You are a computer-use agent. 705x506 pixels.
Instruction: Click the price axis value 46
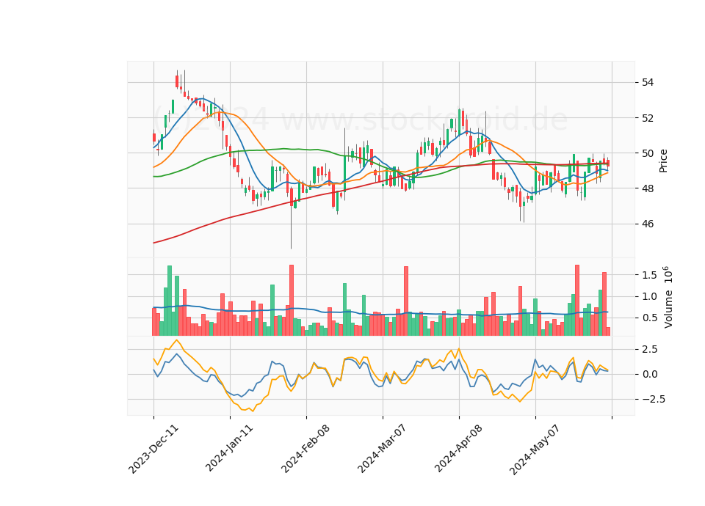pos(648,224)
